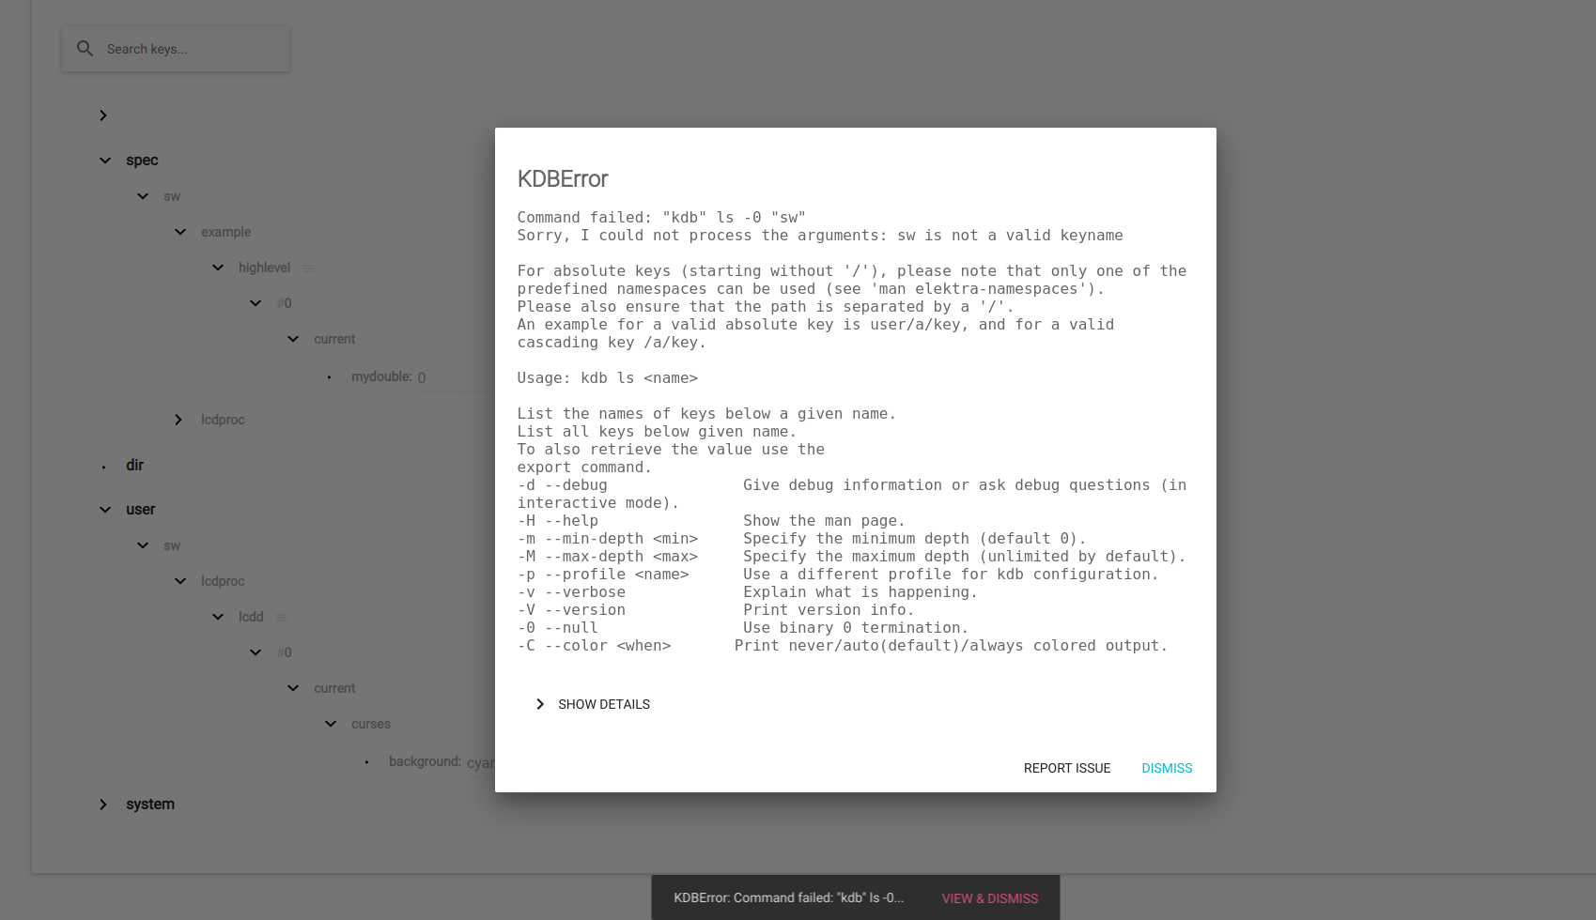Click the snackbar KDBError message text
The image size is (1596, 920).
tap(789, 897)
